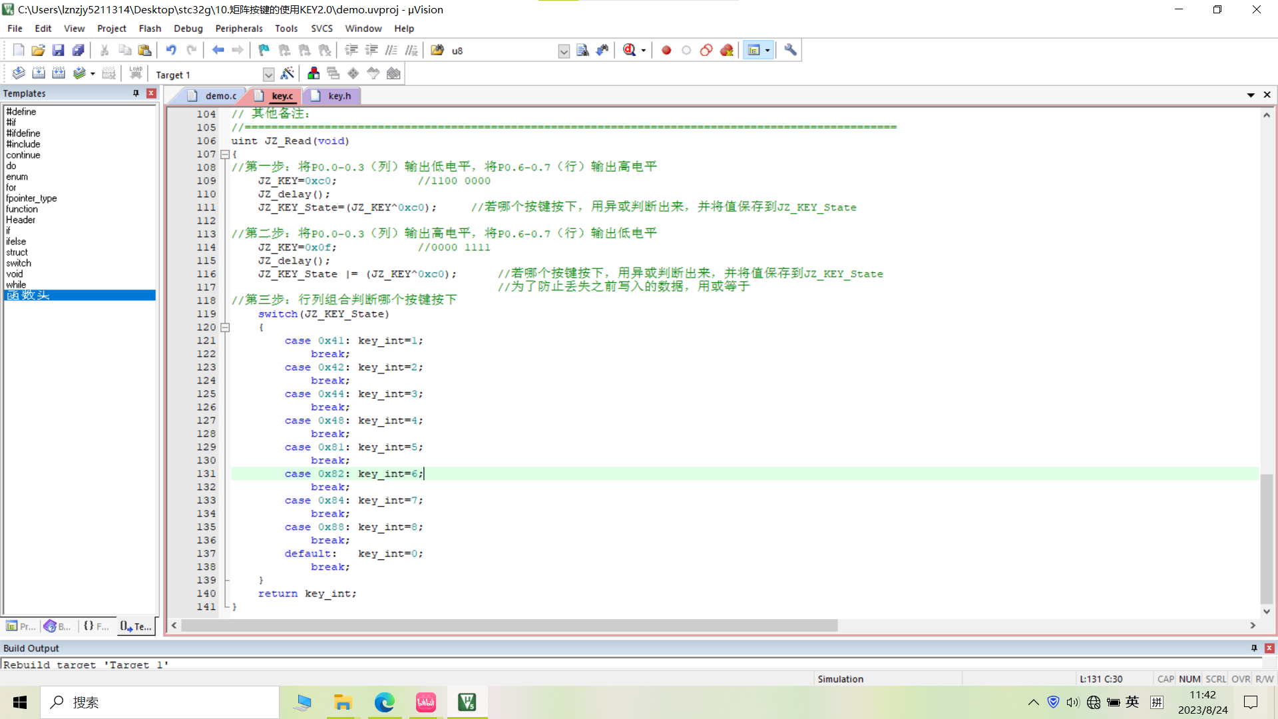Click Find in Files folder icon
Image resolution: width=1278 pixels, height=719 pixels.
pos(437,50)
